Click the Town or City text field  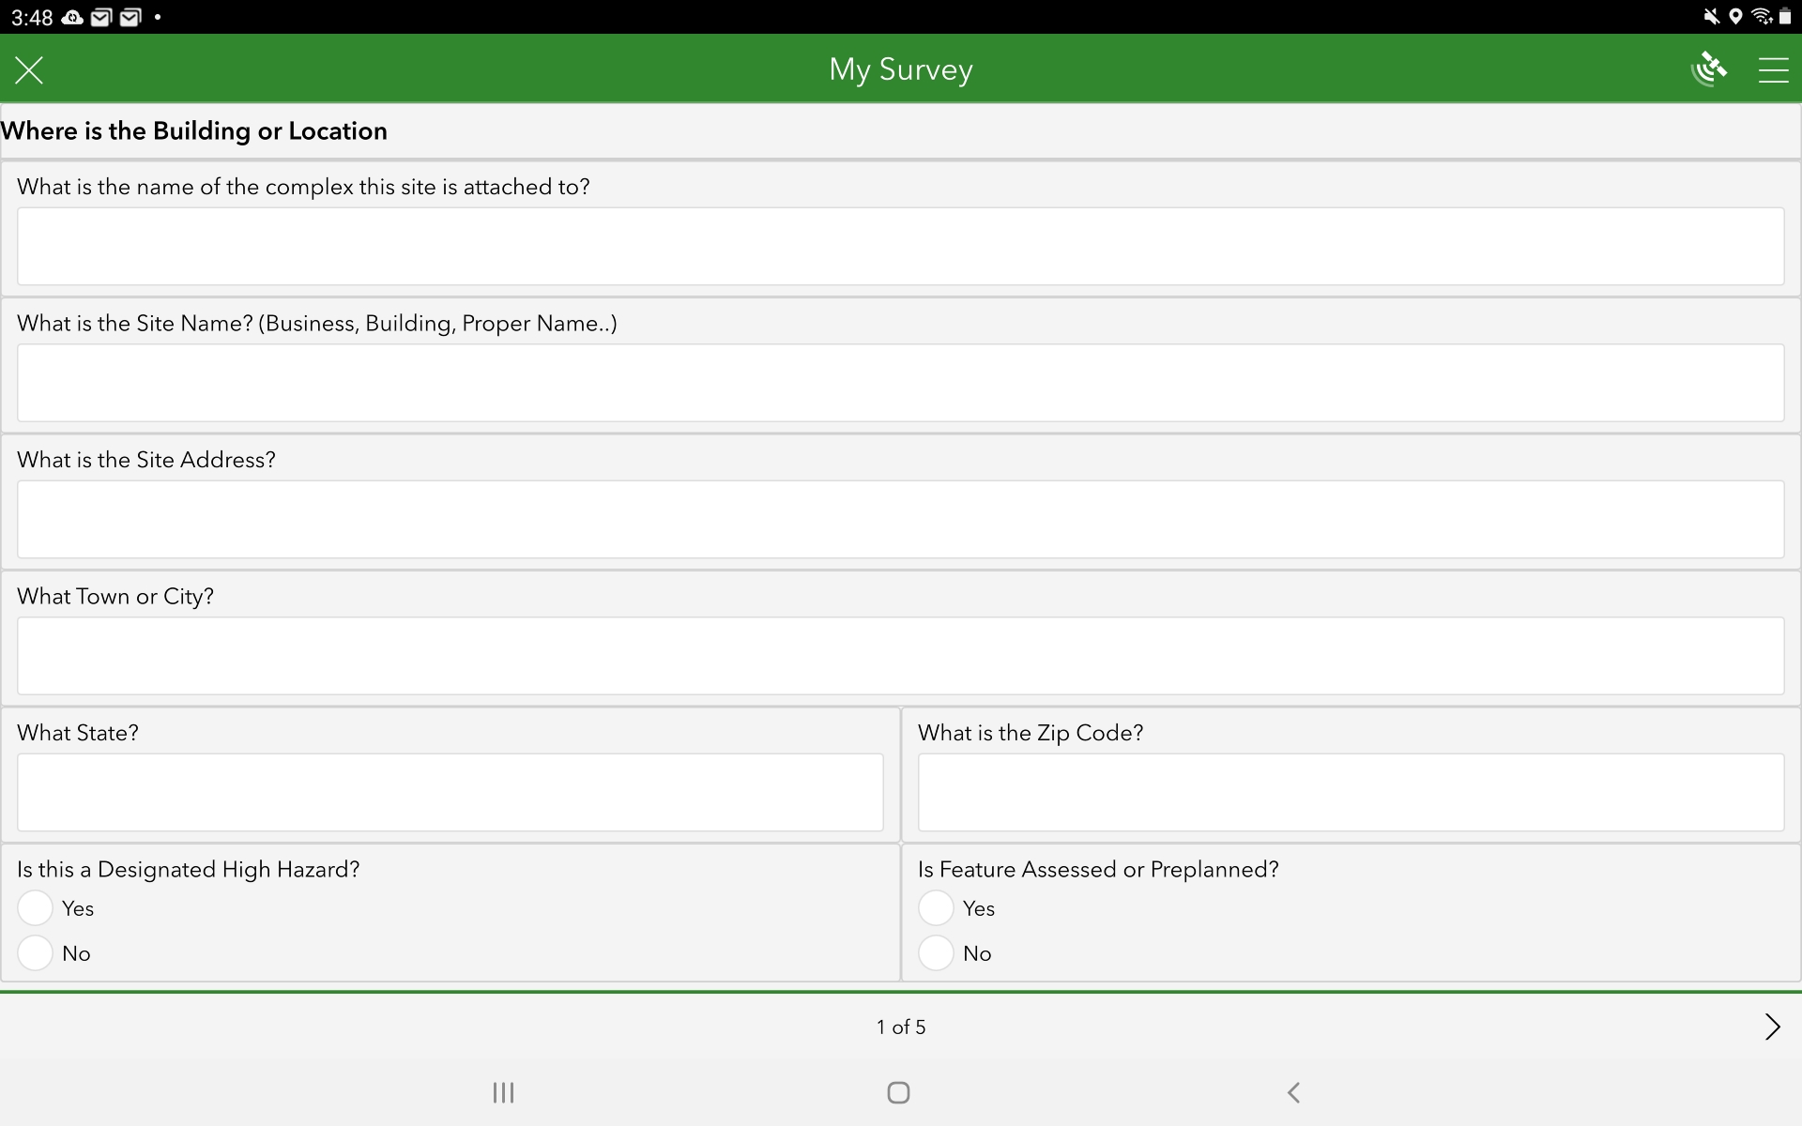pyautogui.click(x=899, y=655)
